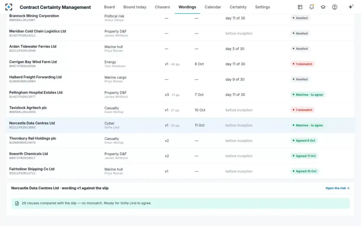Click the reference B0973TM2610398
The width and height of the screenshot is (361, 226).
point(22,66)
